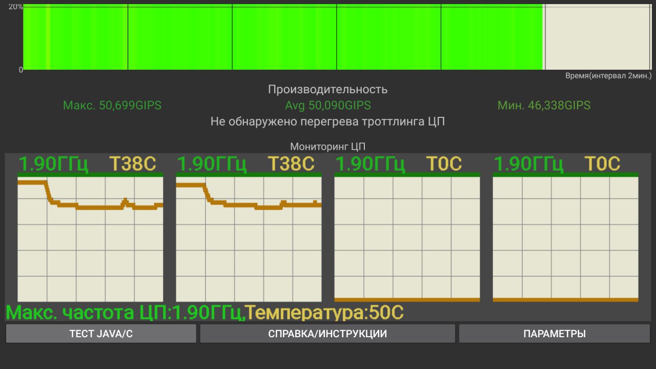Click the throttling not detected message
Screen dimensions: 656x369
tap(328, 122)
